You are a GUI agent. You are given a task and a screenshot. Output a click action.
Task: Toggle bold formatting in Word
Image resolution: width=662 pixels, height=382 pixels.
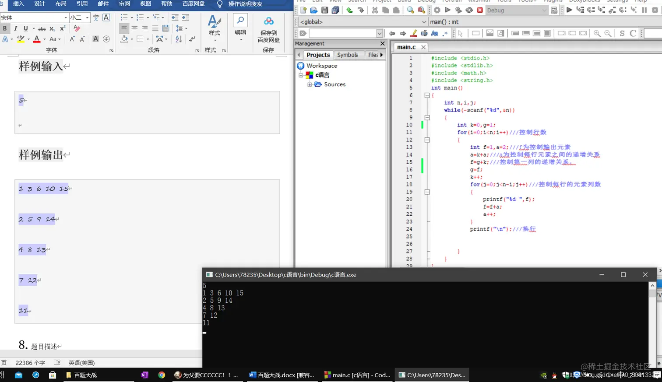pos(5,28)
